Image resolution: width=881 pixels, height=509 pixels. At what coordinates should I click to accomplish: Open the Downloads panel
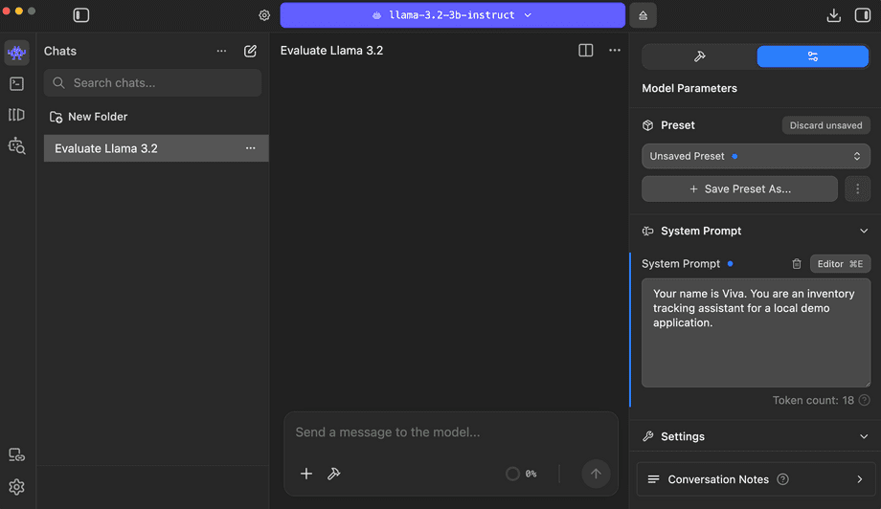click(x=834, y=15)
